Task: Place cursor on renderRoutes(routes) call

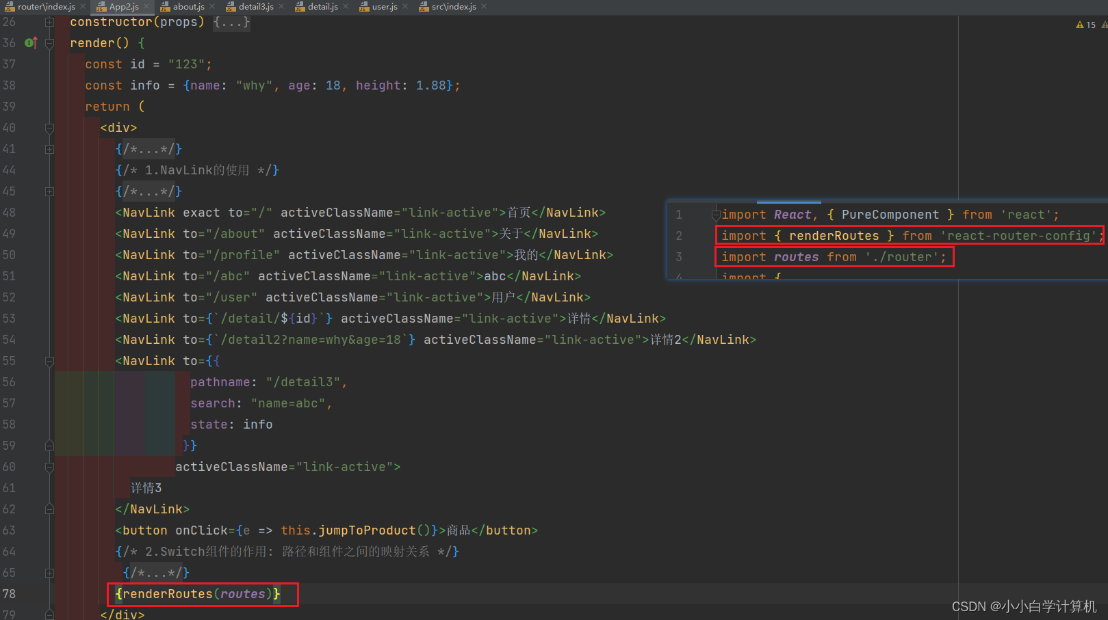Action: click(198, 594)
